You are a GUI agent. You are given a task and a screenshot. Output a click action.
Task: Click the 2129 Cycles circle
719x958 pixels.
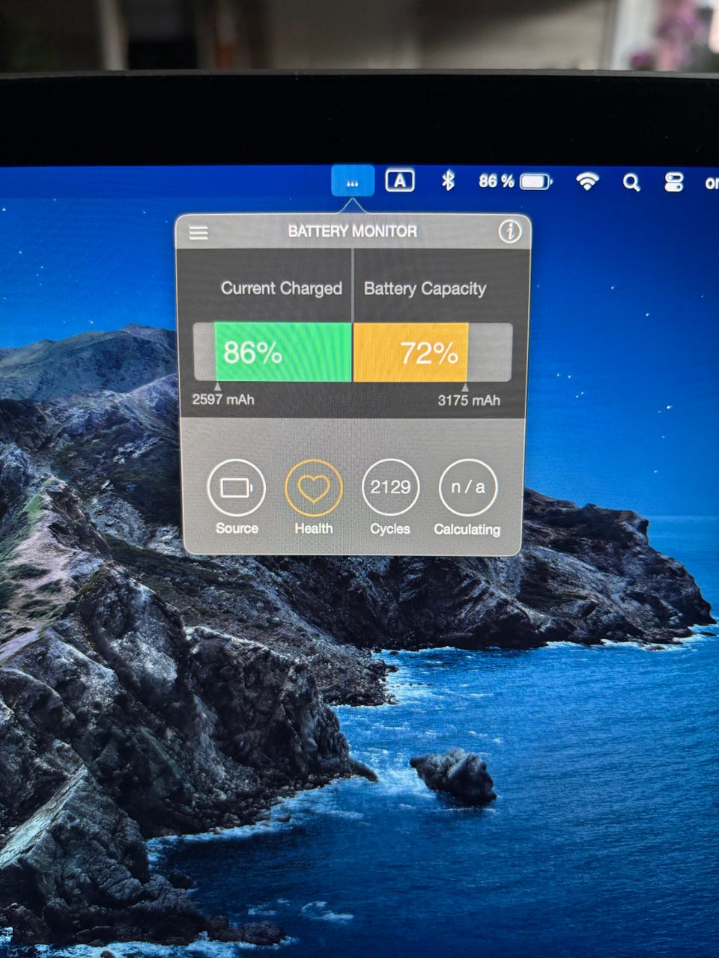tap(390, 488)
